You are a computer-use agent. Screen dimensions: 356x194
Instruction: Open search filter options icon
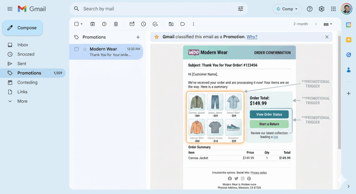click(x=241, y=9)
